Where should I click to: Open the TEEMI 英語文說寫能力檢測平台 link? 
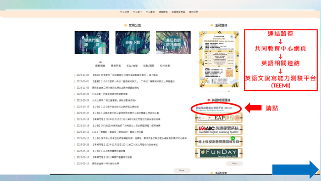tap(214, 108)
